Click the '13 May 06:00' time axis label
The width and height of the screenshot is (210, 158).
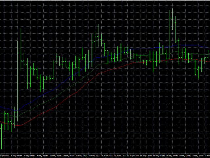pos(146,156)
